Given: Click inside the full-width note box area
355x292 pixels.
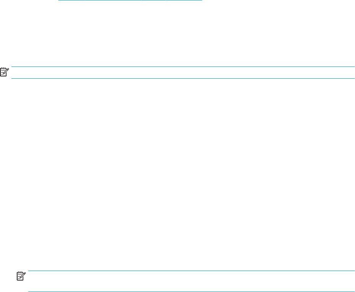Looking at the screenshot, I should pyautogui.click(x=183, y=73).
